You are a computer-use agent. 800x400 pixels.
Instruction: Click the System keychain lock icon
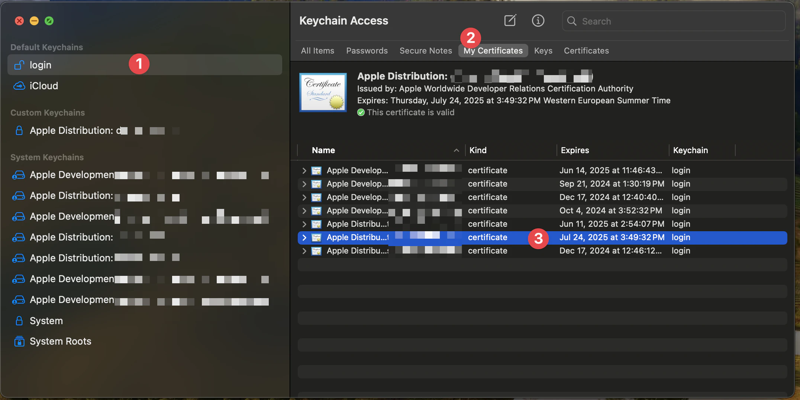(19, 320)
